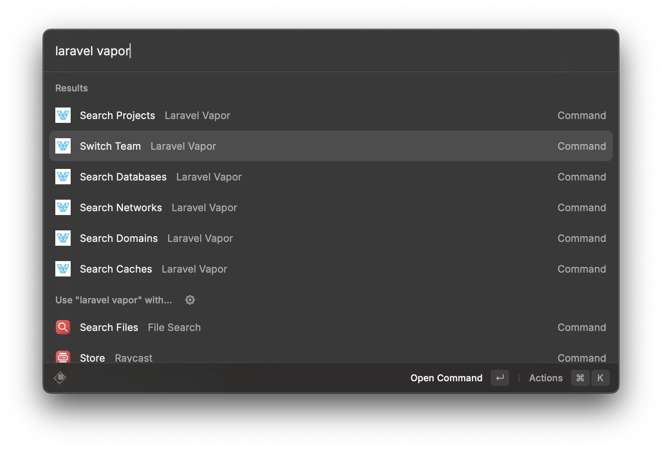Click Command label on Search Projects row

pos(582,115)
